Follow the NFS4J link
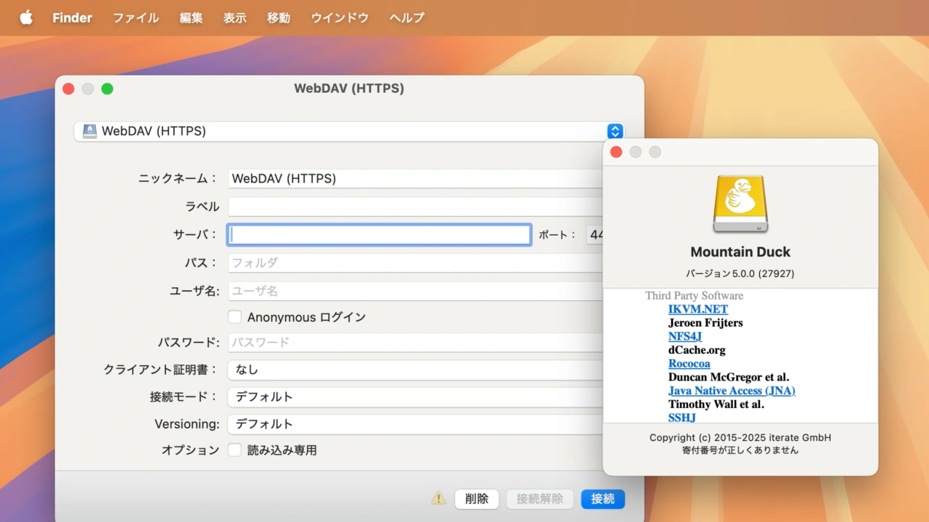Image resolution: width=929 pixels, height=522 pixels. pos(684,336)
